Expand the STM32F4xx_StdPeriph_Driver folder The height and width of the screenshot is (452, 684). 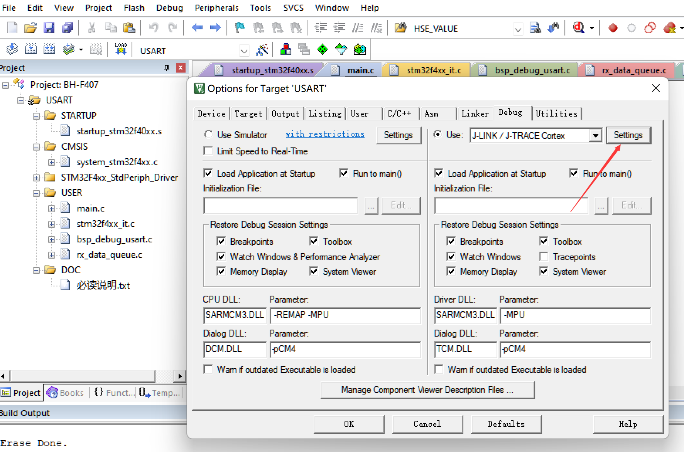(x=36, y=178)
